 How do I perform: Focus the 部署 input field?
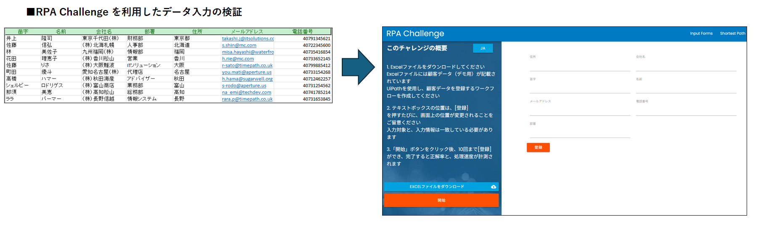(x=580, y=133)
